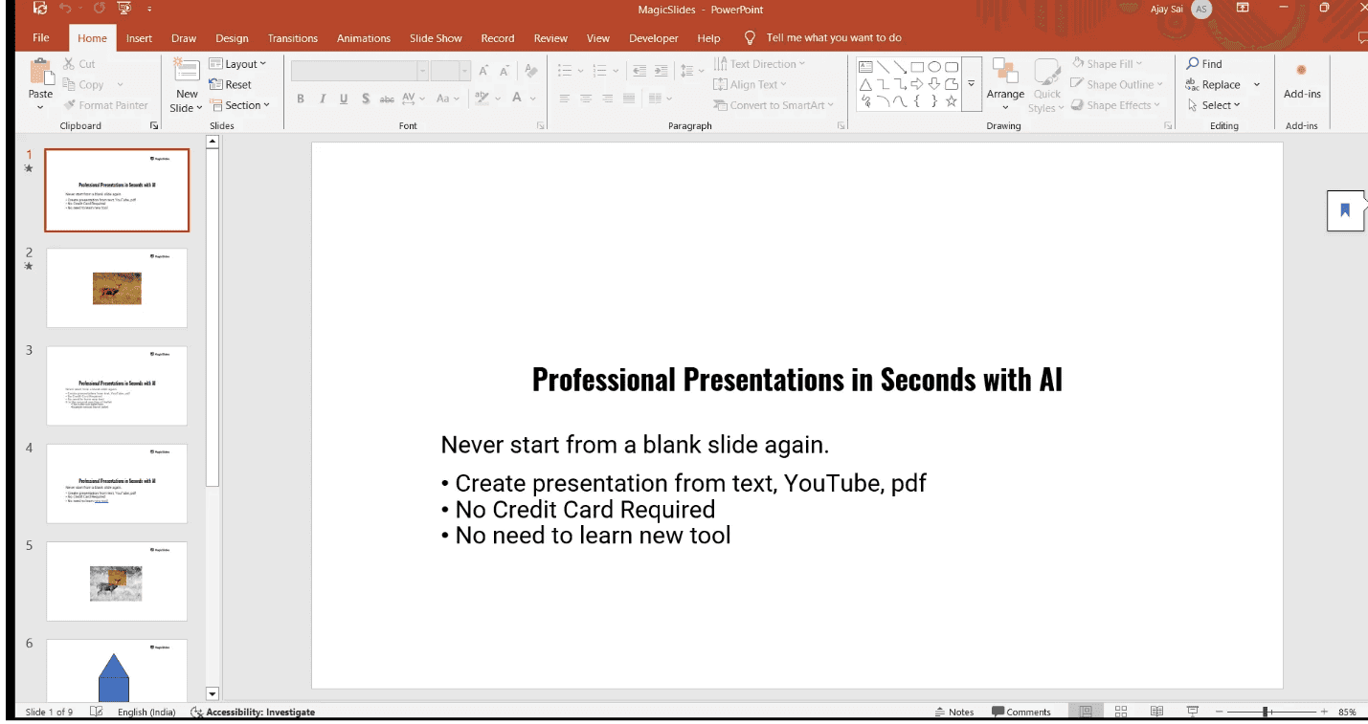Screen dimensions: 1368x724
Task: Open the Add-ins button
Action: coord(1301,80)
